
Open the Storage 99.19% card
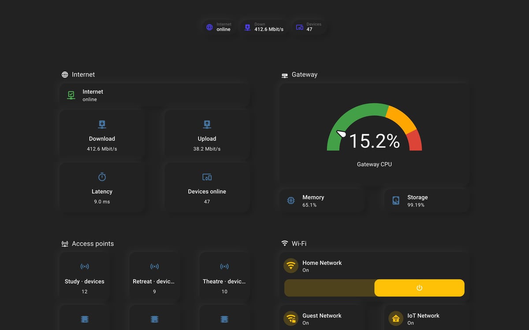tap(427, 201)
